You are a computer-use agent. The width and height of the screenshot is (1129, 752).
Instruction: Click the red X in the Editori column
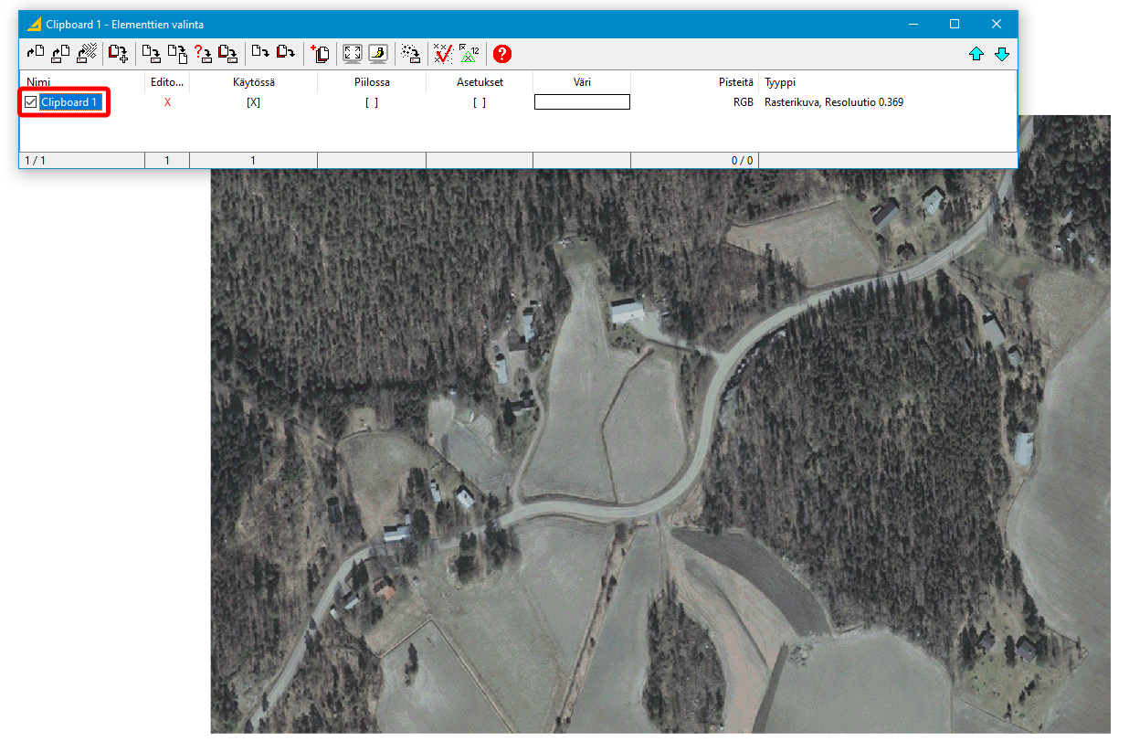coord(167,102)
